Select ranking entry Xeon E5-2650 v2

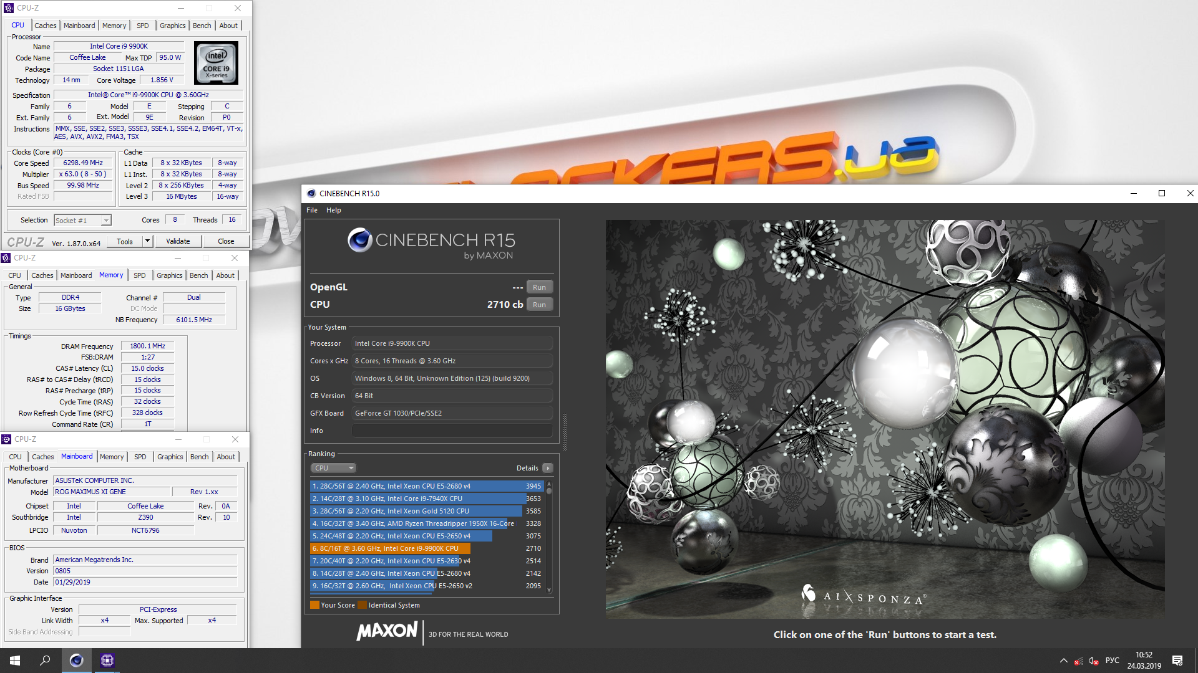(x=427, y=586)
